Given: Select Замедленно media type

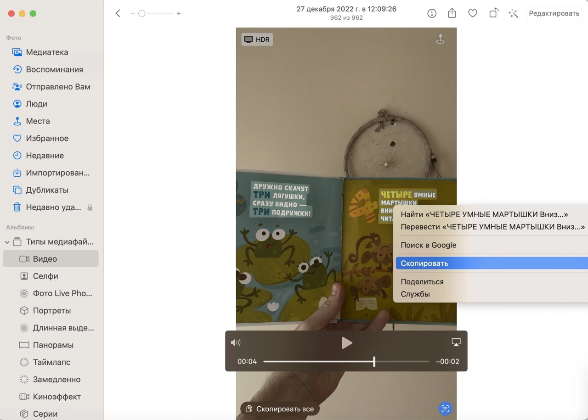Looking at the screenshot, I should point(51,380).
